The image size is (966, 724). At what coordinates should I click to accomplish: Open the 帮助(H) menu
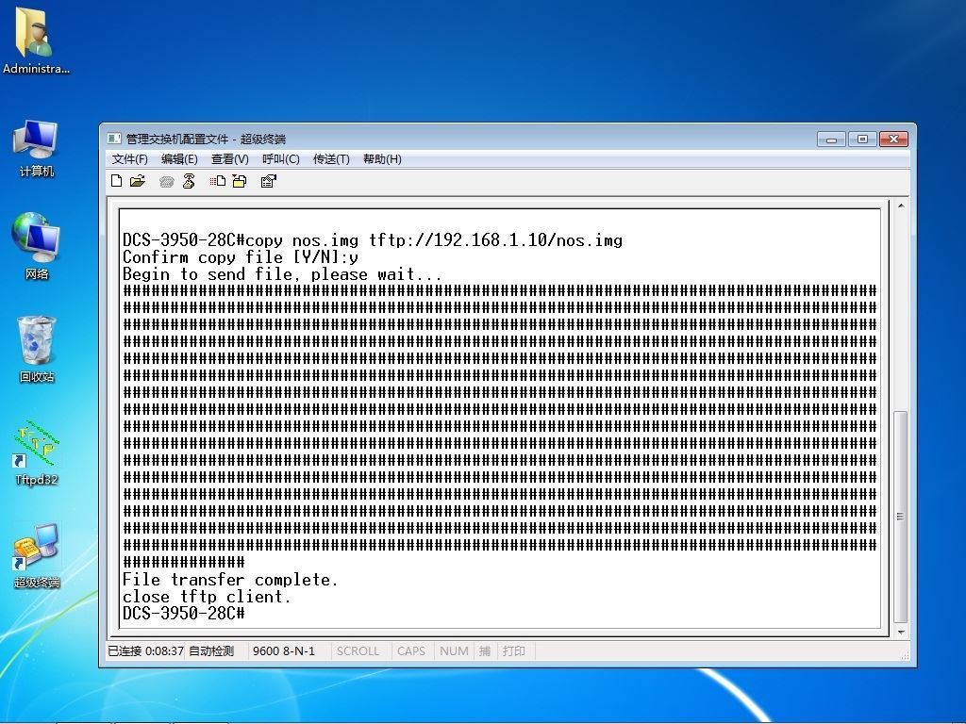pyautogui.click(x=382, y=159)
